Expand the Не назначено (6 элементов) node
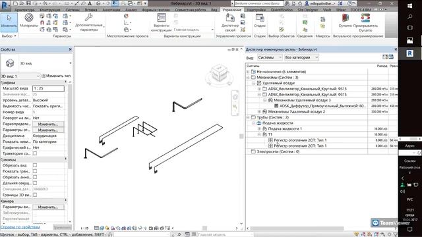The width and height of the screenshot is (422, 237). click(248, 72)
